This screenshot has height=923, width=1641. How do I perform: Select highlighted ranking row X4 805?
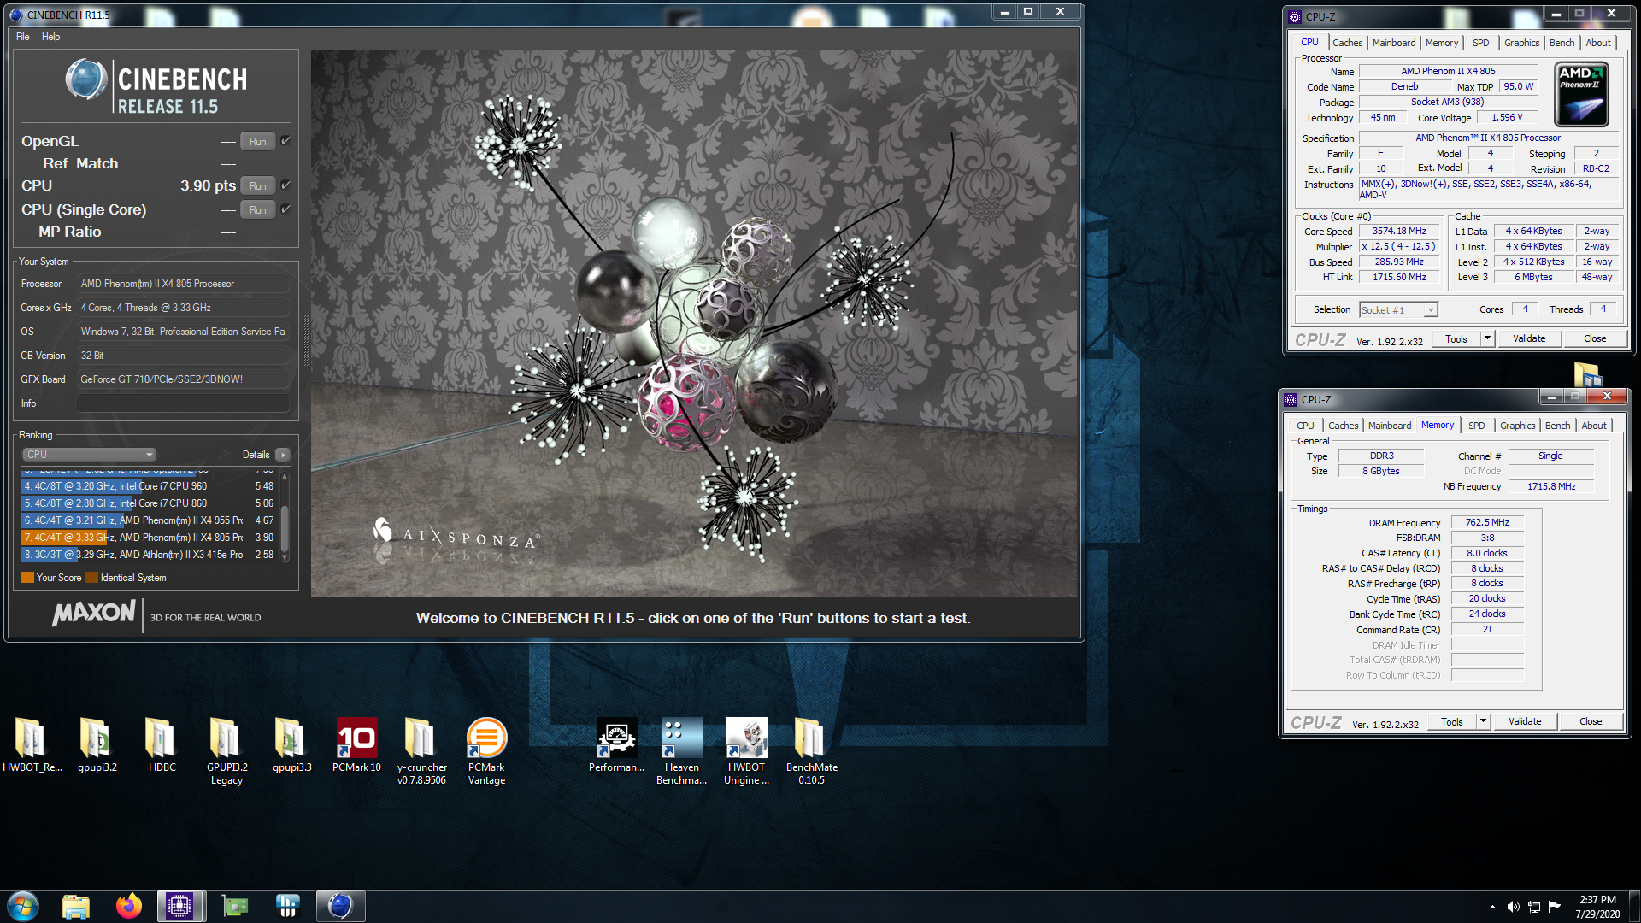tap(149, 538)
